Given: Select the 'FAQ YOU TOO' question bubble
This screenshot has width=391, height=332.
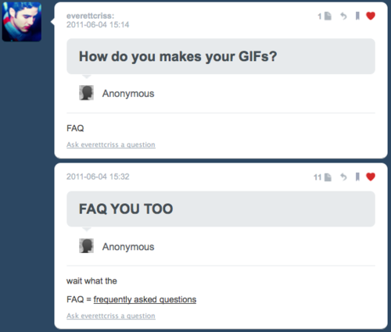Looking at the screenshot, I should (x=221, y=209).
